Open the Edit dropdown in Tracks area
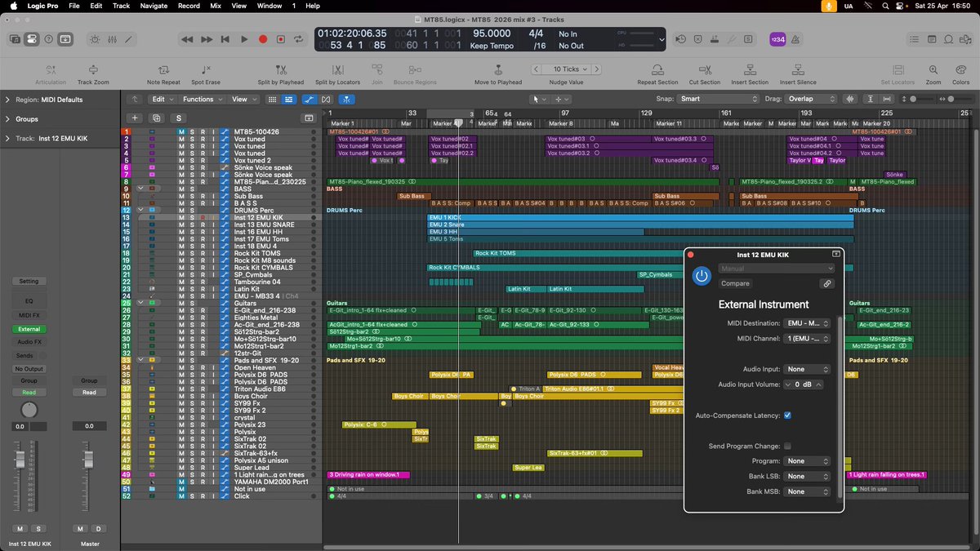The width and height of the screenshot is (980, 551). click(162, 100)
